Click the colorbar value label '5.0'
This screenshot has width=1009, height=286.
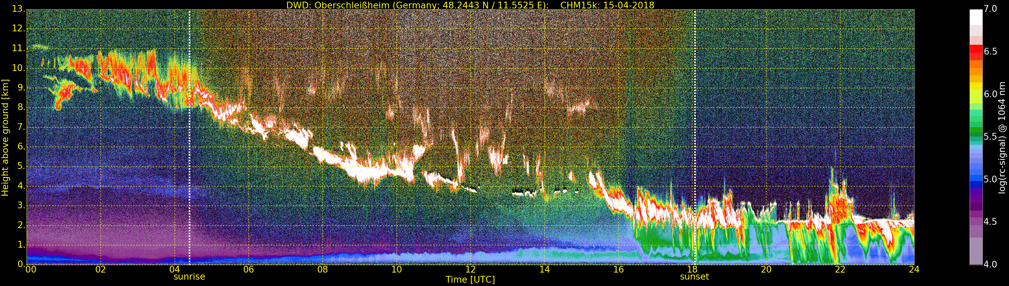click(990, 179)
